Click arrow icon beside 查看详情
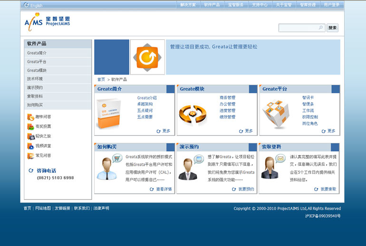The width and height of the screenshot is (366, 246). coord(152,189)
